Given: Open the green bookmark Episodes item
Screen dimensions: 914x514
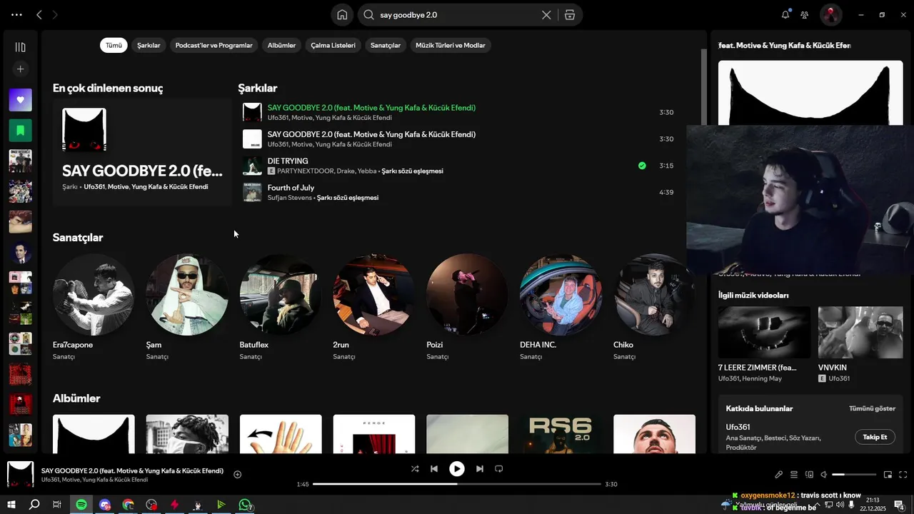Looking at the screenshot, I should point(20,131).
